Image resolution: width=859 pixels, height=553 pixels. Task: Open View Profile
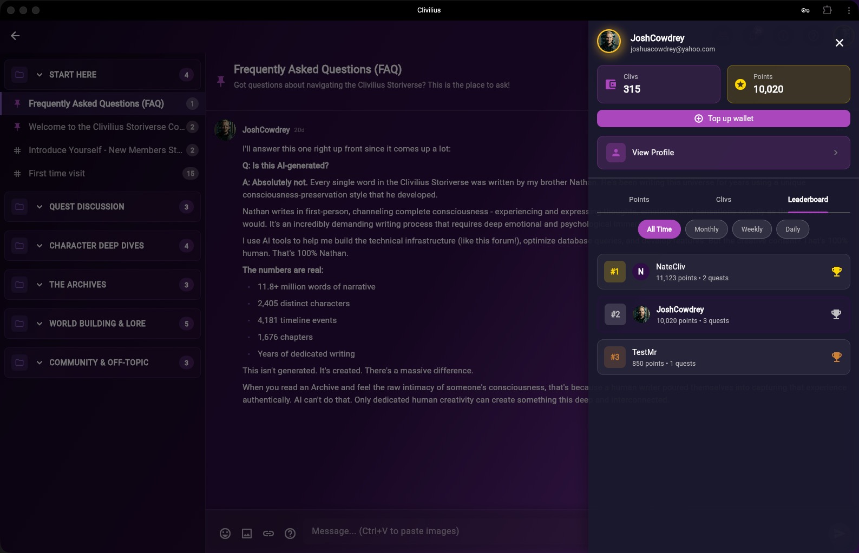pyautogui.click(x=723, y=153)
